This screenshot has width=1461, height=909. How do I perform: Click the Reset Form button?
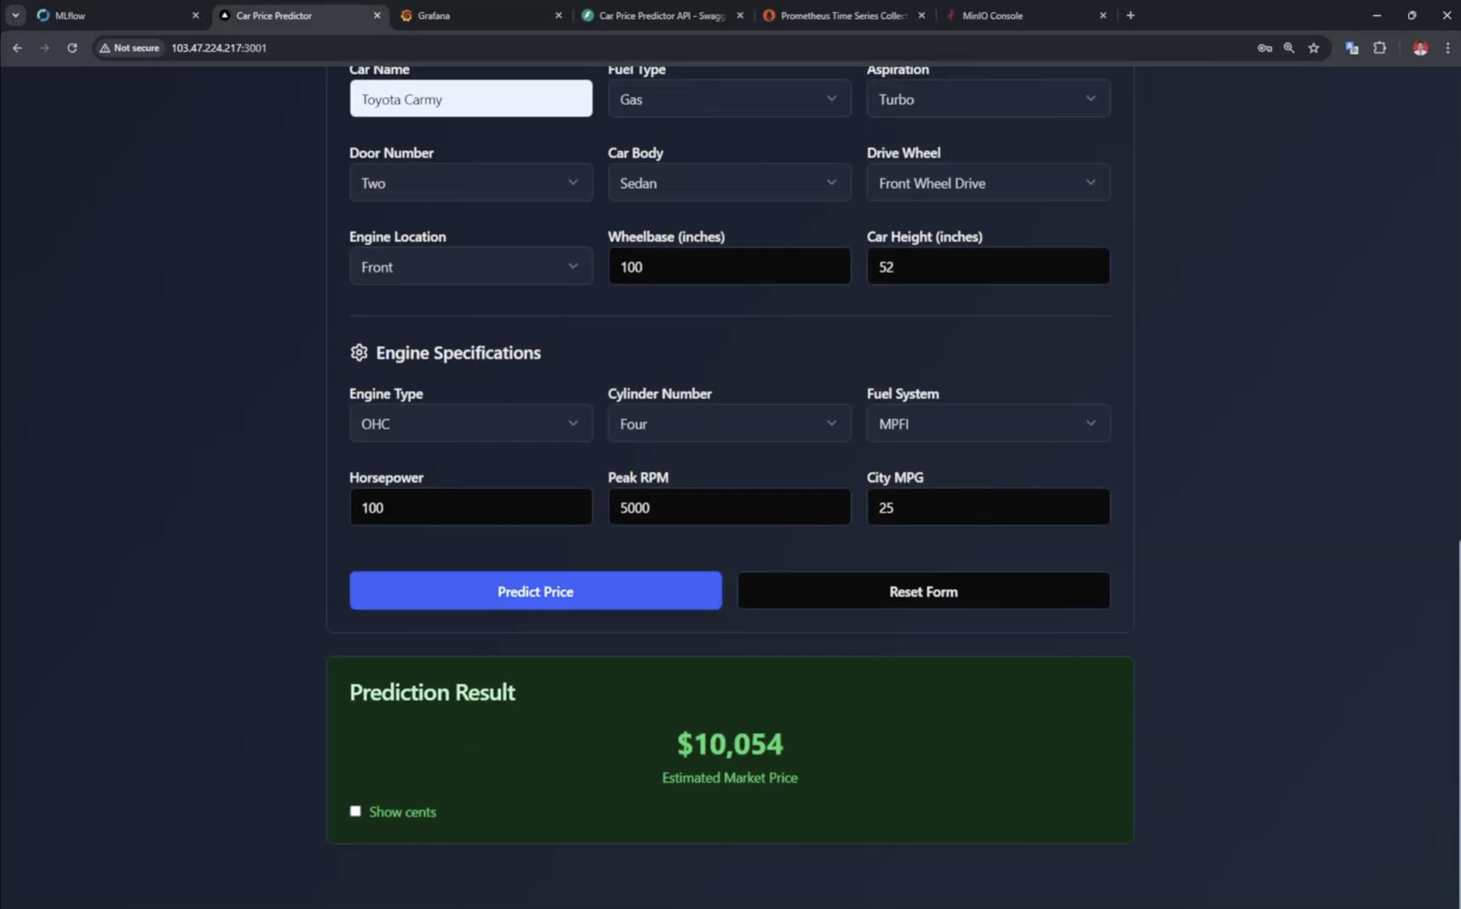(923, 591)
